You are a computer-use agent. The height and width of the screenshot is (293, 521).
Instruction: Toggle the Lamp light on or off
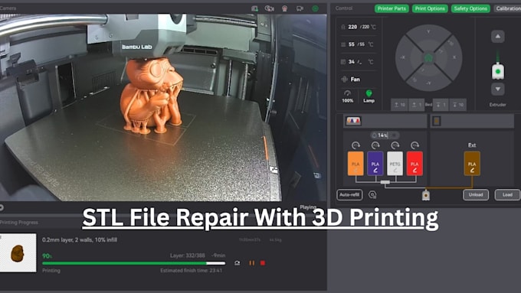(x=369, y=96)
